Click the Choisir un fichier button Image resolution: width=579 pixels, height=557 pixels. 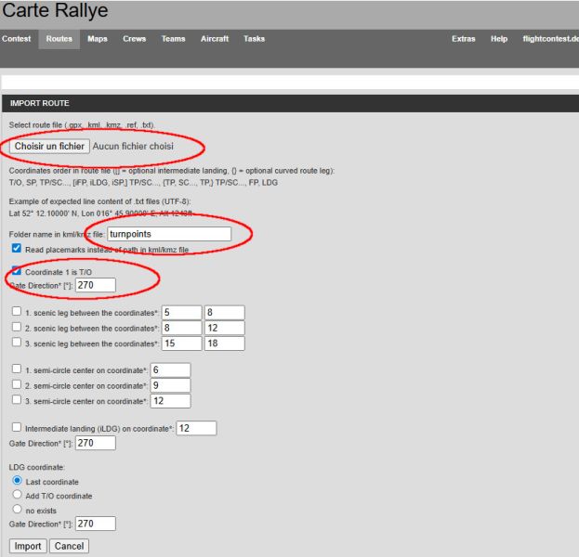[50, 146]
